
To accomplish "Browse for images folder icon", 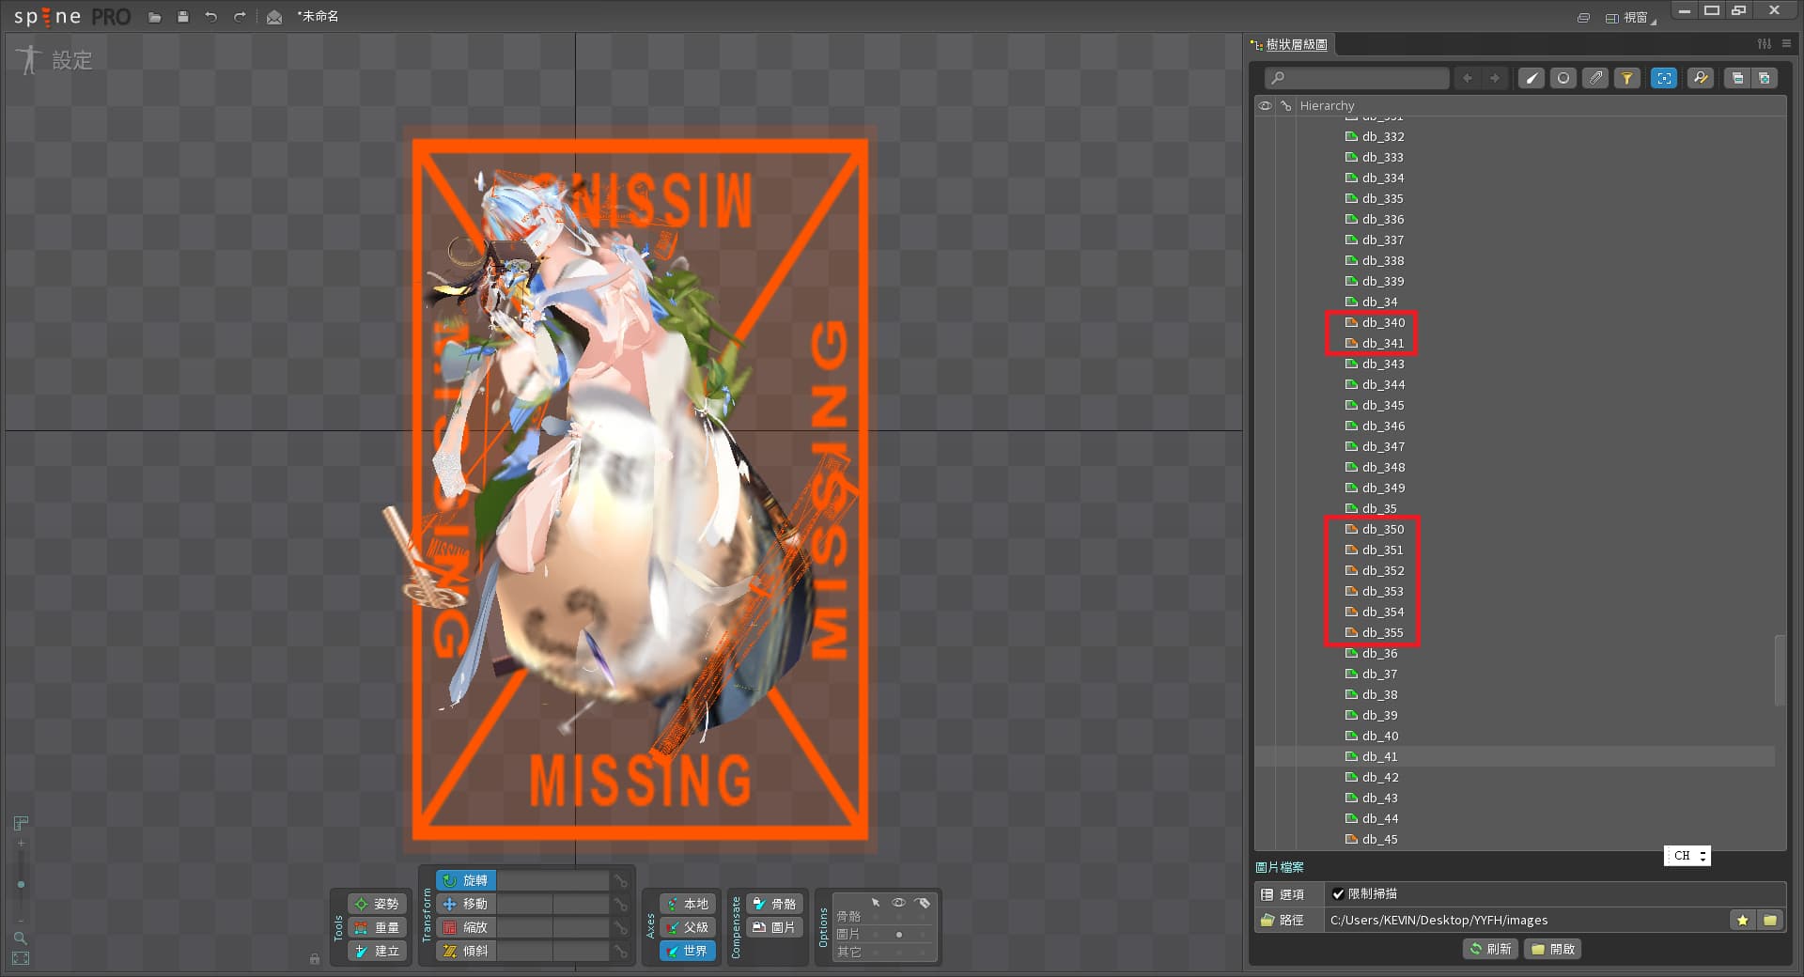I will click(1770, 920).
